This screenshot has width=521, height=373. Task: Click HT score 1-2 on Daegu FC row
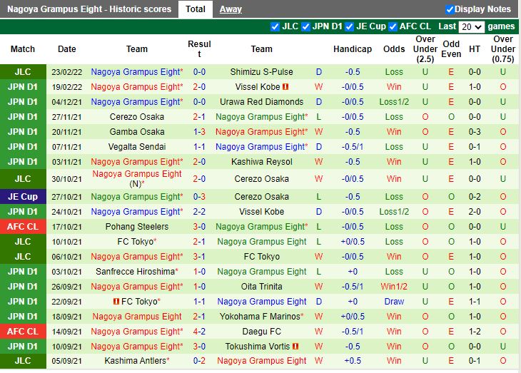pos(475,332)
